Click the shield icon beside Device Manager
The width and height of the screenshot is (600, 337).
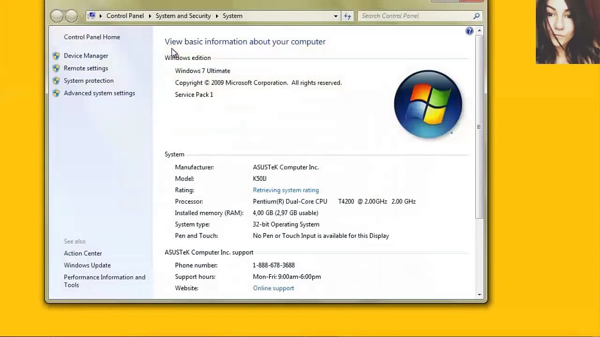tap(56, 56)
